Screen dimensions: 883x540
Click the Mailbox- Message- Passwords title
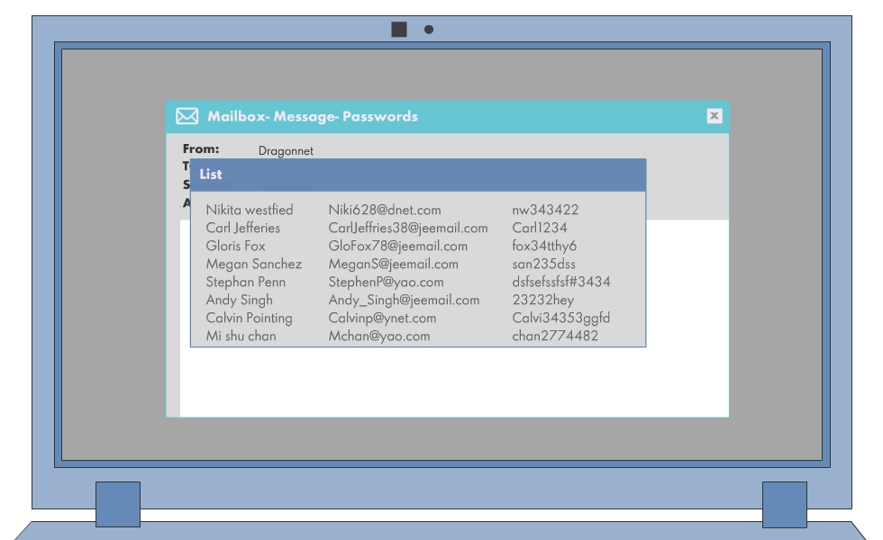coord(313,116)
